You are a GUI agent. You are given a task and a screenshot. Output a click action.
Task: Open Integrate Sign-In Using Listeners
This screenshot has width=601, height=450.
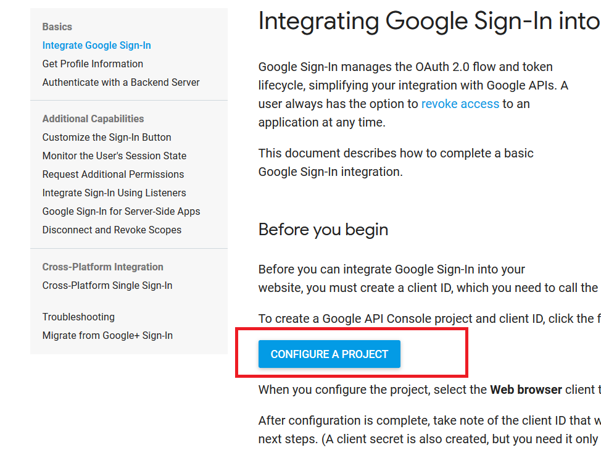click(x=114, y=193)
